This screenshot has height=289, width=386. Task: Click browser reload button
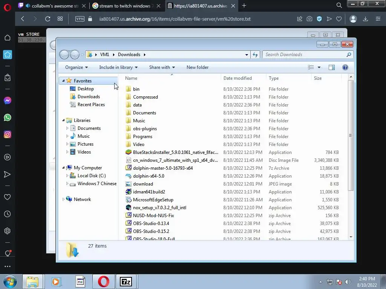click(x=47, y=19)
